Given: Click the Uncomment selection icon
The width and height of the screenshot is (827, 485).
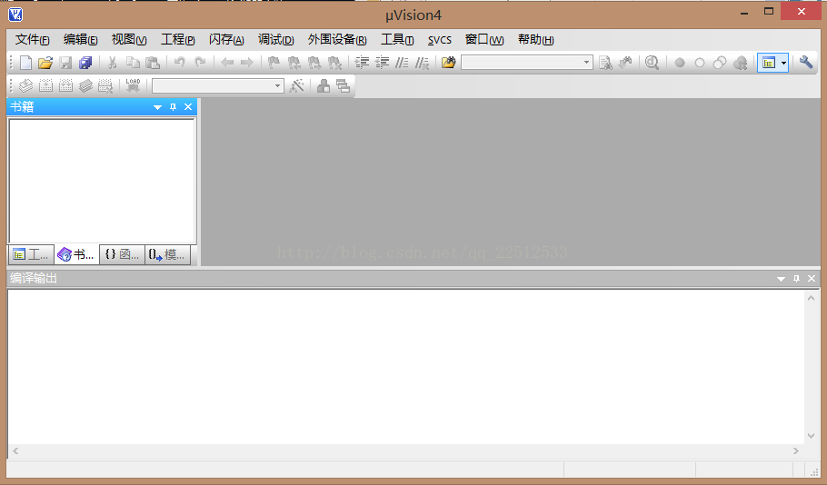Looking at the screenshot, I should coord(422,63).
